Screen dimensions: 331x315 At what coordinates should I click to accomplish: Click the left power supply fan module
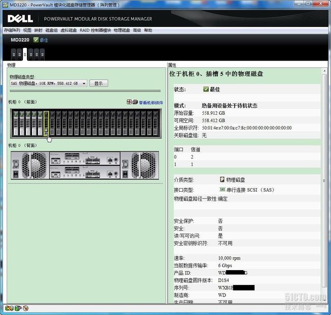30,166
